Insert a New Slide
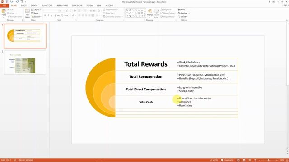The image size is (289, 162). [x=27, y=13]
